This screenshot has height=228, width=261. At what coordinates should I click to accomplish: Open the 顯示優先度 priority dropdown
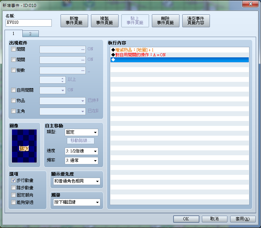pyautogui.click(x=77, y=181)
